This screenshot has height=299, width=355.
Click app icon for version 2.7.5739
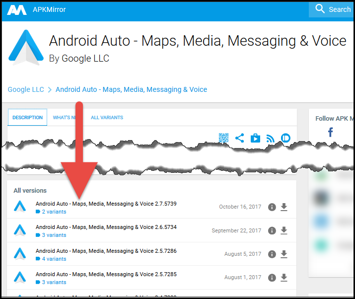pos(20,206)
